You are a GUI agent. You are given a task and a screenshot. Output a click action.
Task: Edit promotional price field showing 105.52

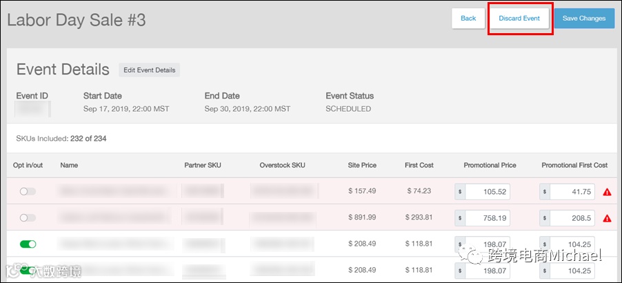coord(488,192)
